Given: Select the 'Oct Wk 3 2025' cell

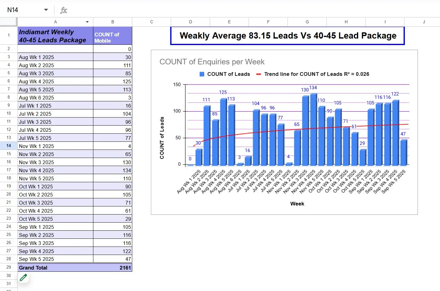Looking at the screenshot, I should point(55,202).
